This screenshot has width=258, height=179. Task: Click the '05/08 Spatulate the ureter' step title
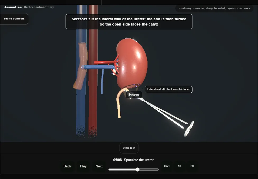133,160
